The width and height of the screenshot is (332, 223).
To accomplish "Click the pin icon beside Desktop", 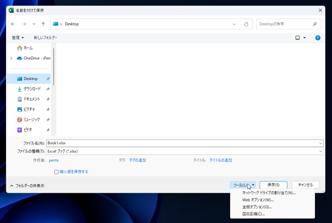I will tap(48, 79).
